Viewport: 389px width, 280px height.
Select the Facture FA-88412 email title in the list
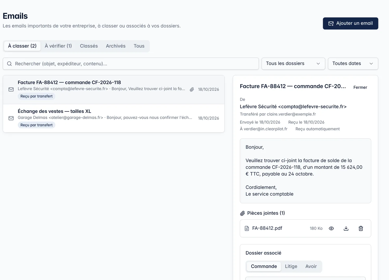[69, 82]
